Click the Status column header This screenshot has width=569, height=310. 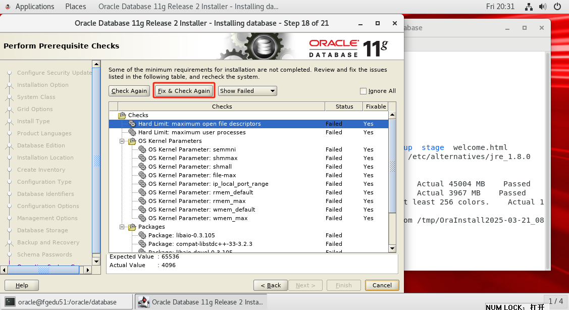(x=344, y=107)
